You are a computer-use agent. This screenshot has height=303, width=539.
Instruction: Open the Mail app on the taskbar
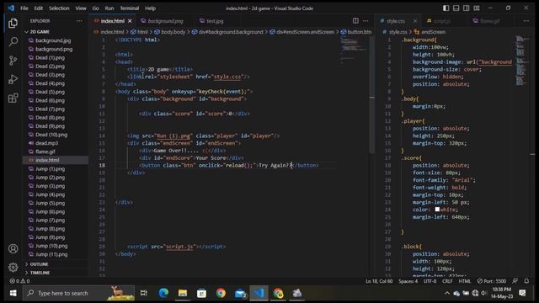coord(240,293)
